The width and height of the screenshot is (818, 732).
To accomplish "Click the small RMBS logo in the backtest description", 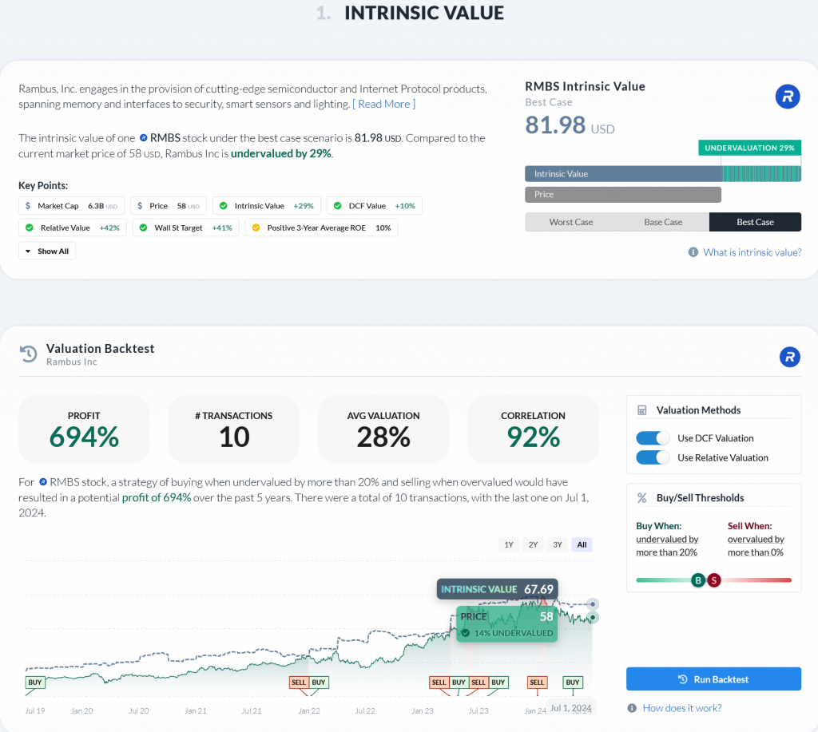I will pyautogui.click(x=43, y=481).
